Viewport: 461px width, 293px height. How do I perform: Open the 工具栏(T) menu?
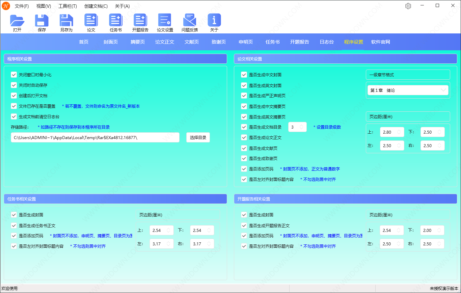(x=67, y=6)
